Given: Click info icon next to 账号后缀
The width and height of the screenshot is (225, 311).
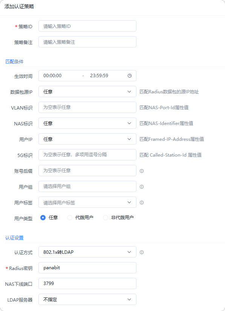Looking at the screenshot, I should (142, 171).
